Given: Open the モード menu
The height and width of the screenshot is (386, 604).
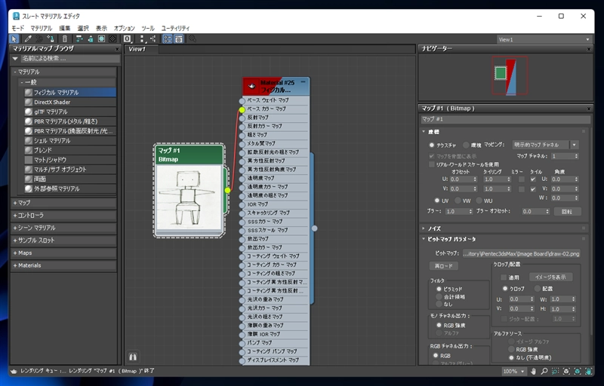Looking at the screenshot, I should [x=17, y=28].
